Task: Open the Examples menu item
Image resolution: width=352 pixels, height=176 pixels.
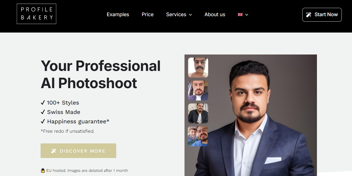Action: click(x=118, y=15)
